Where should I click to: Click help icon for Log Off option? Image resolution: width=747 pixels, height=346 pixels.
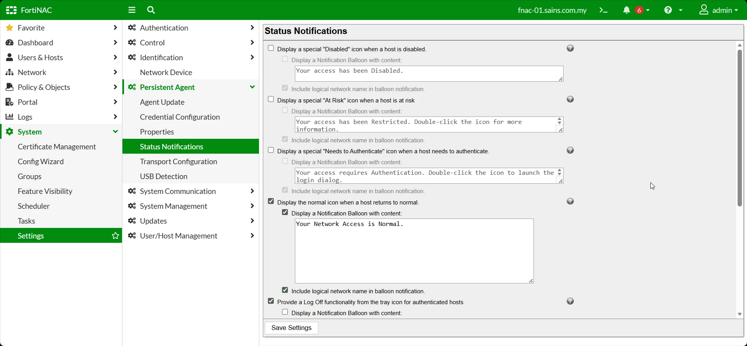click(571, 301)
